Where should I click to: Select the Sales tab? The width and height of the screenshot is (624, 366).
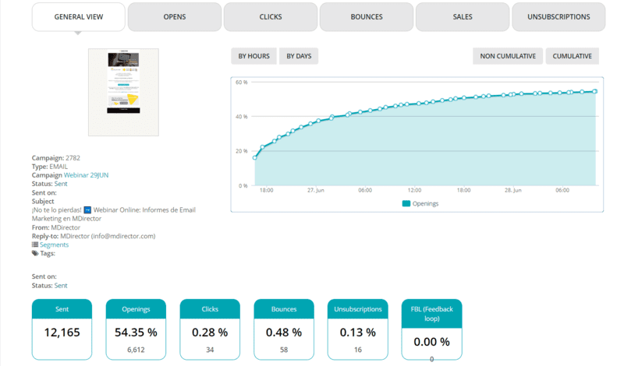click(x=463, y=16)
